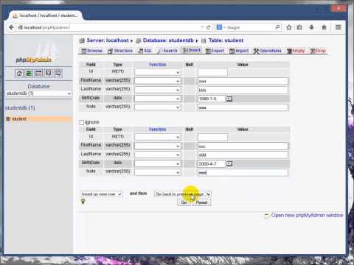Open Function dropdown for first LastName row
Viewport: 354px width, 265px height.
coord(158,90)
